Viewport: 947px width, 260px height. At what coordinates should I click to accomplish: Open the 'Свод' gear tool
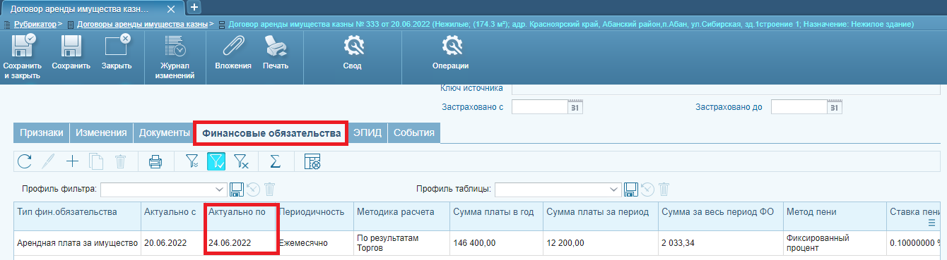point(353,53)
